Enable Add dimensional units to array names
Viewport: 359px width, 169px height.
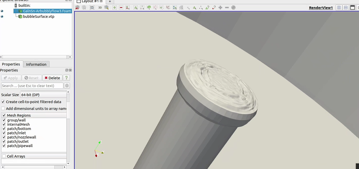(3, 109)
